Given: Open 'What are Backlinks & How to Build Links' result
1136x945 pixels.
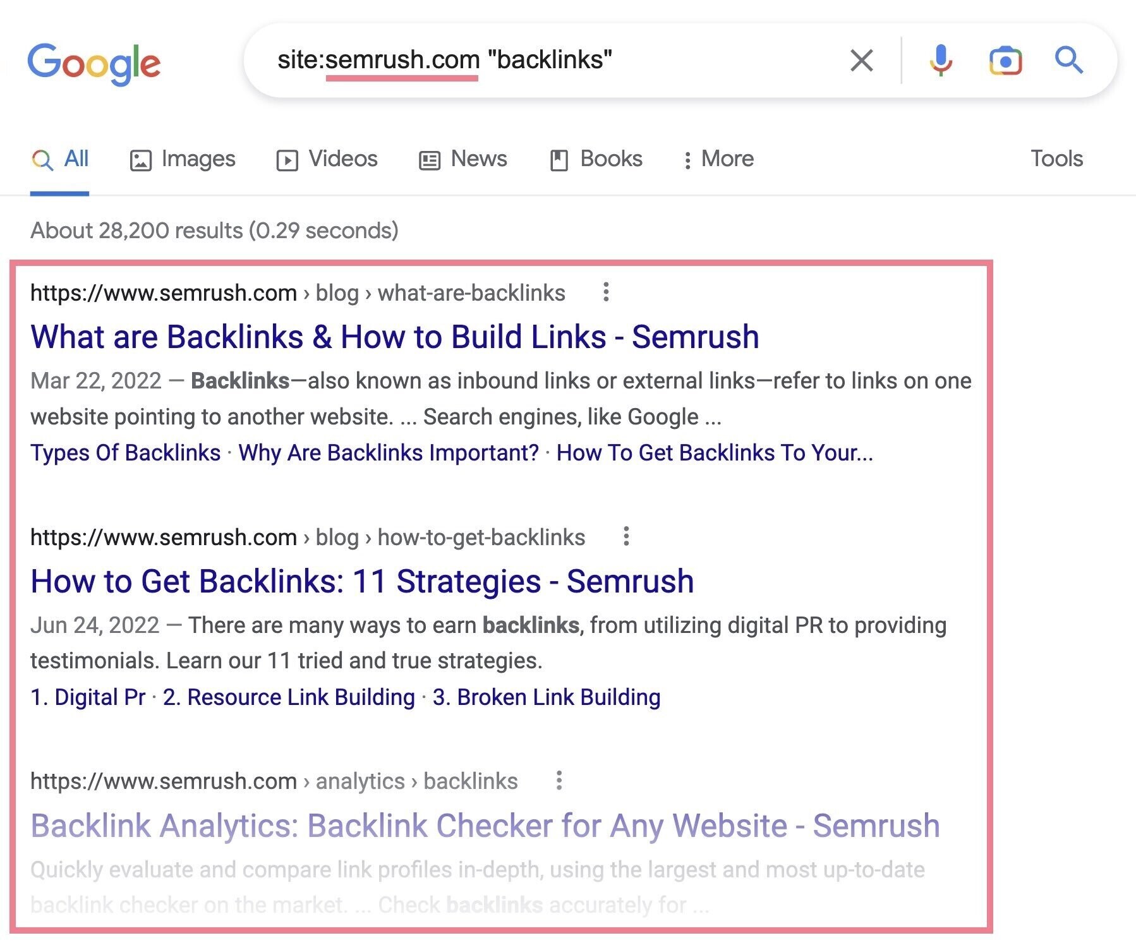Looking at the screenshot, I should pos(395,337).
